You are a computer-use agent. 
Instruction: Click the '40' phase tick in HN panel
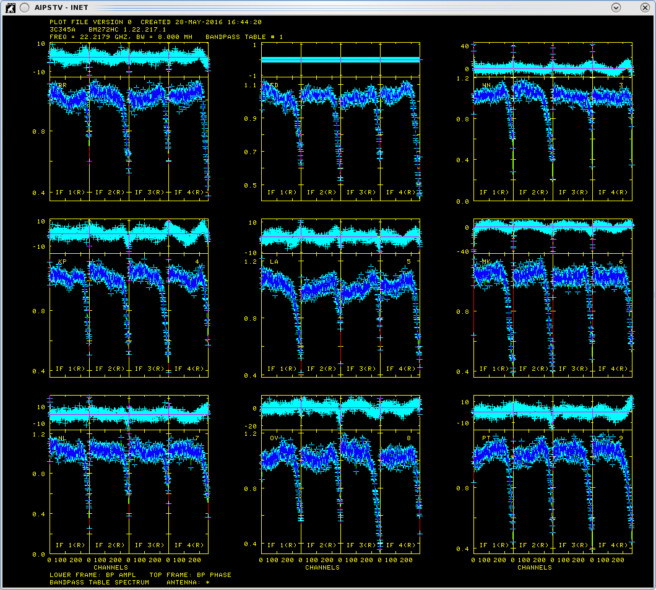465,46
